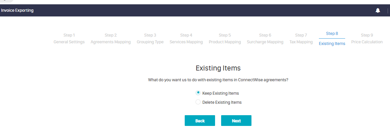The width and height of the screenshot is (390, 136).
Task: Choose the Delete Existing Items radio button
Action: [x=198, y=102]
